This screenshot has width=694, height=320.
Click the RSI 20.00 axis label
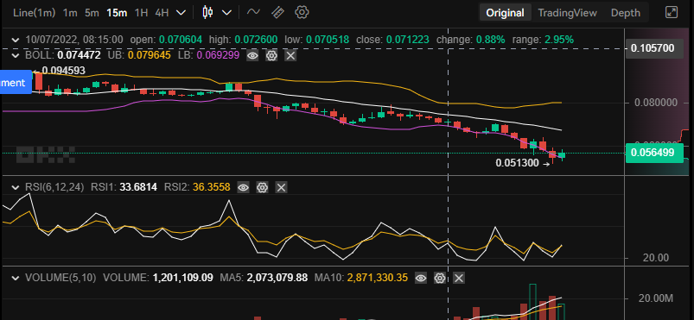655,258
